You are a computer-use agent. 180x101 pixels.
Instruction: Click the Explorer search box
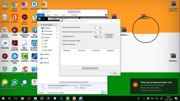coord(94,19)
